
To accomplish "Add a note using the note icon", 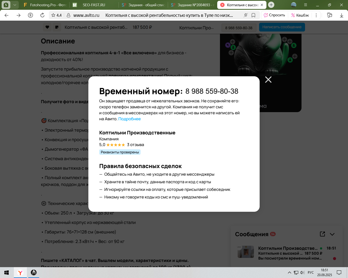I will click(57, 27).
